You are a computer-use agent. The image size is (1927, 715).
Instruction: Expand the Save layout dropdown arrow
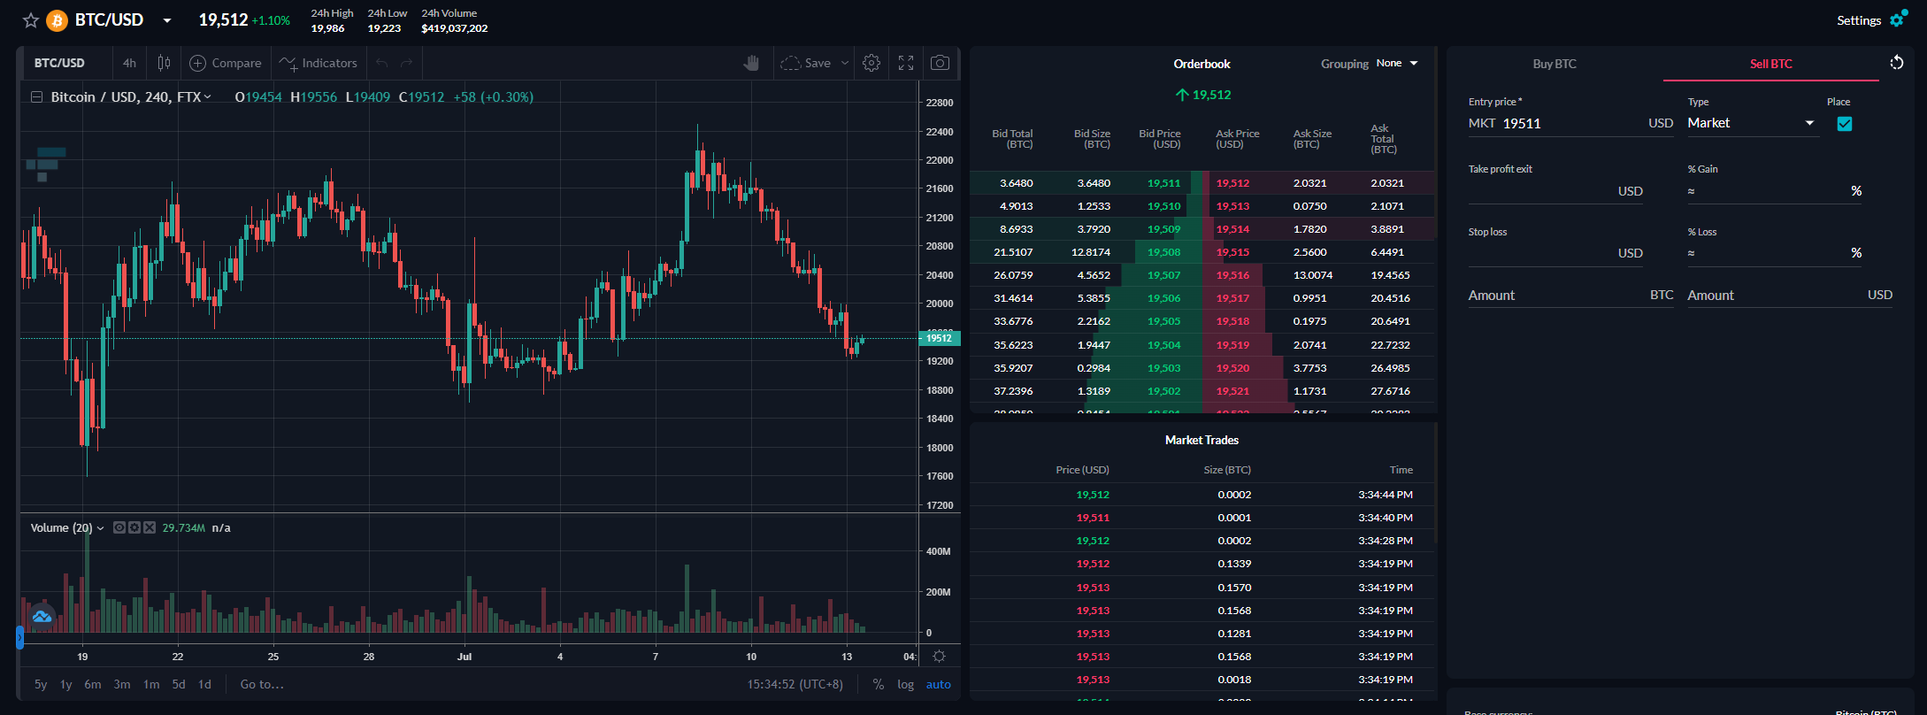(845, 64)
